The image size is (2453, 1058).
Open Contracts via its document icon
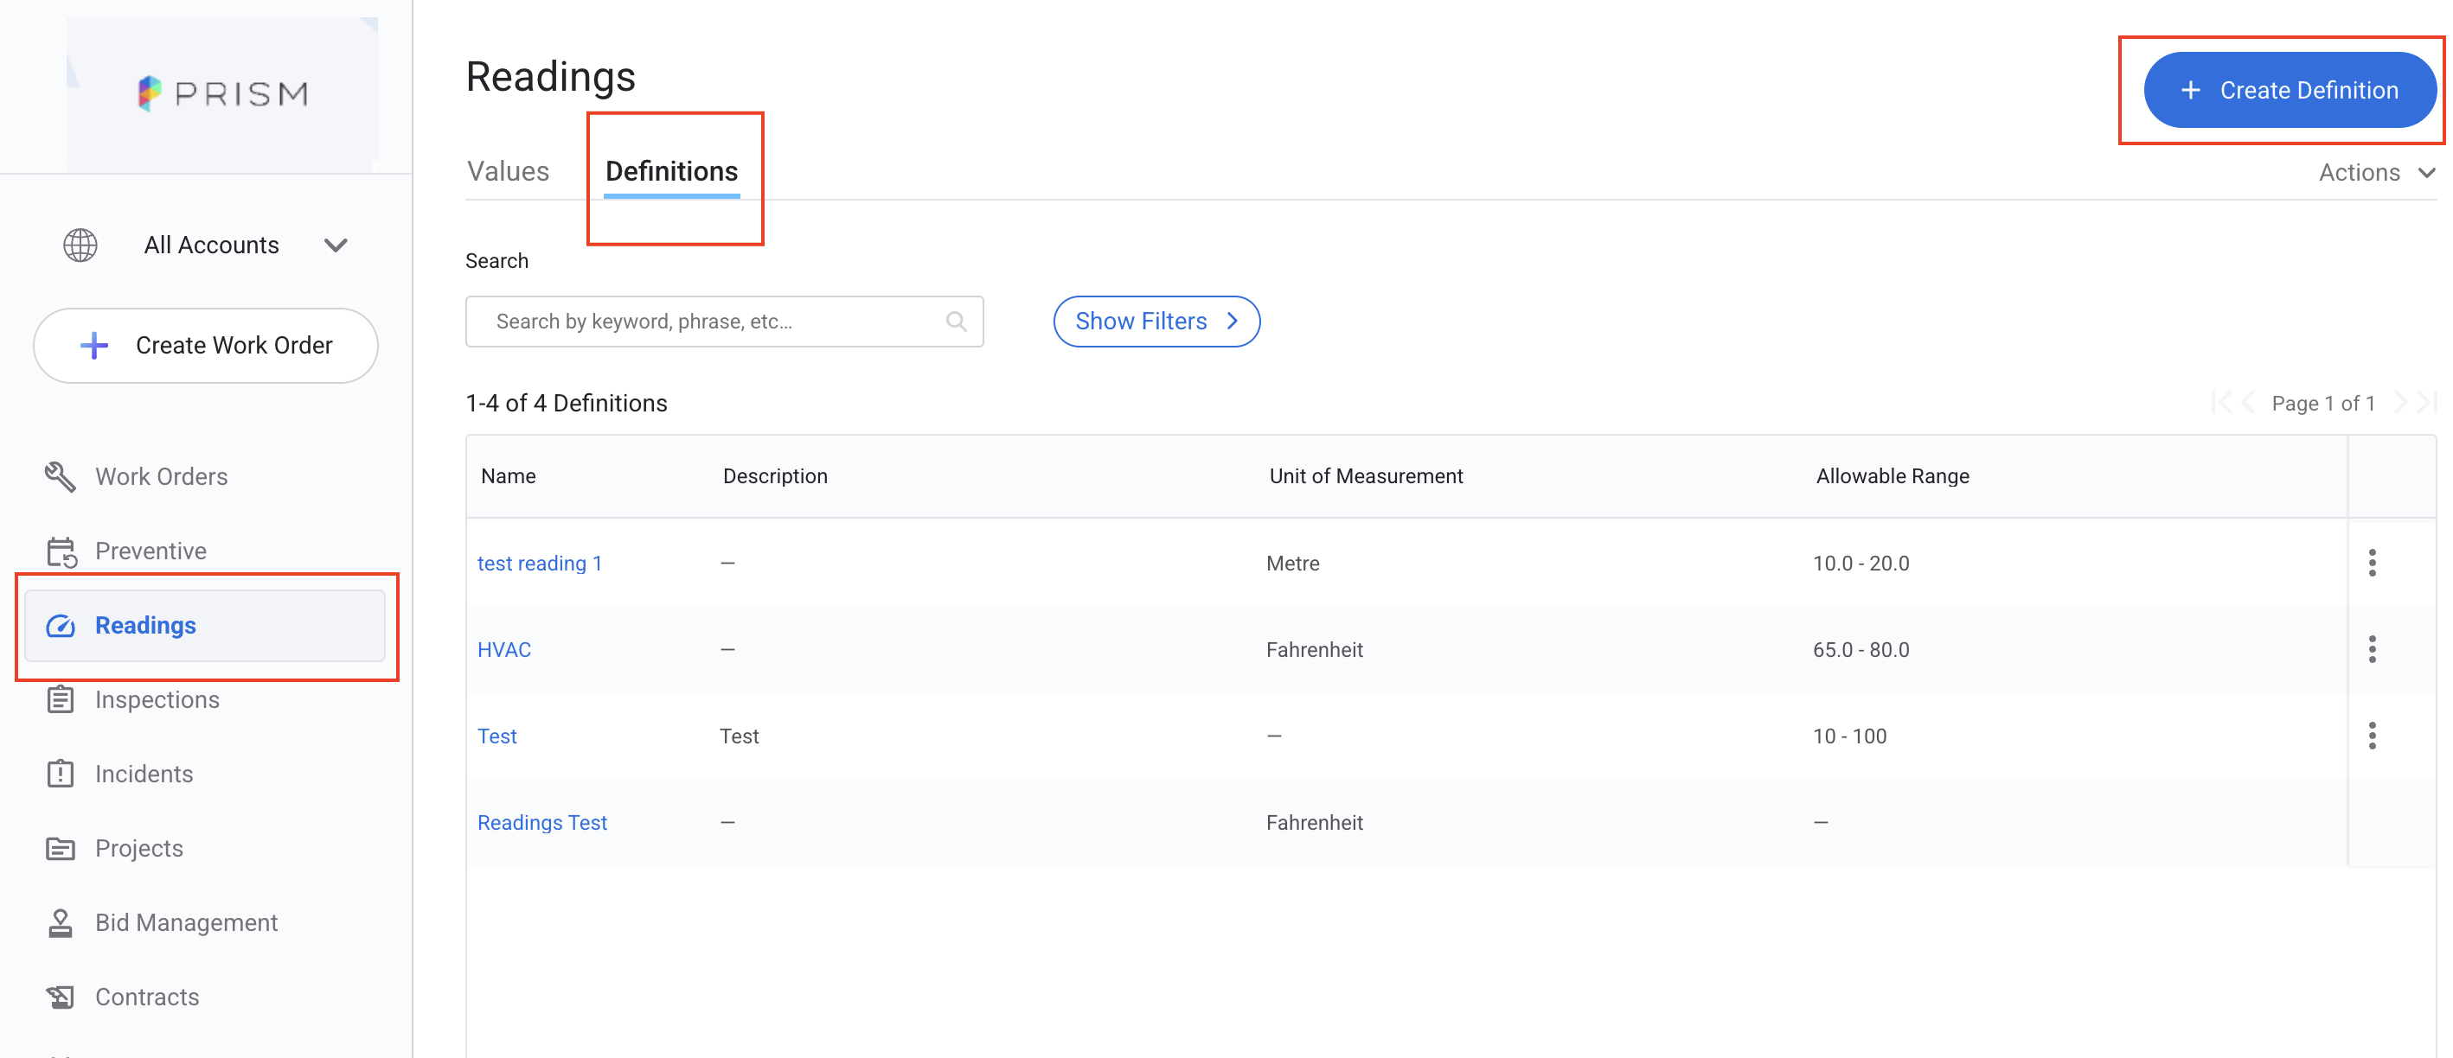click(60, 996)
